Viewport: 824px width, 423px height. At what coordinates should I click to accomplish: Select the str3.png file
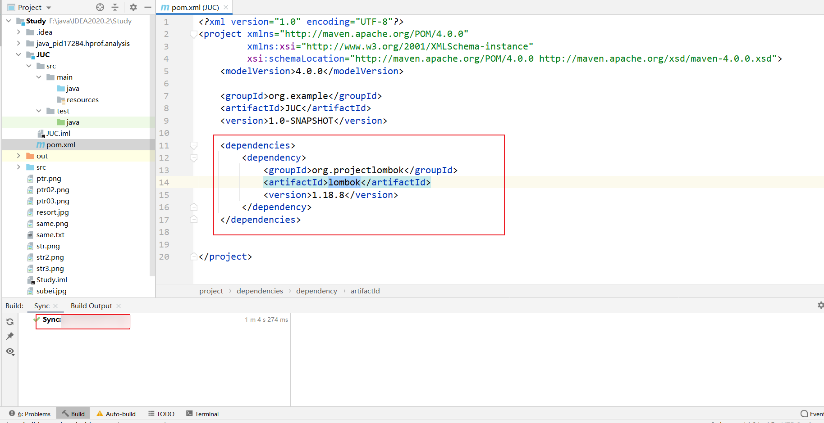coord(46,268)
